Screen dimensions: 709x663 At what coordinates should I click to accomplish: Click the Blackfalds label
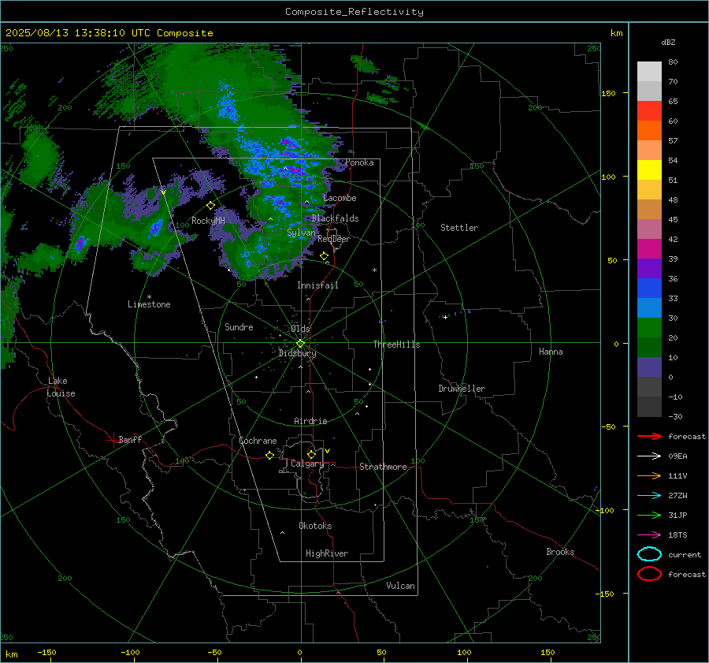coord(335,218)
